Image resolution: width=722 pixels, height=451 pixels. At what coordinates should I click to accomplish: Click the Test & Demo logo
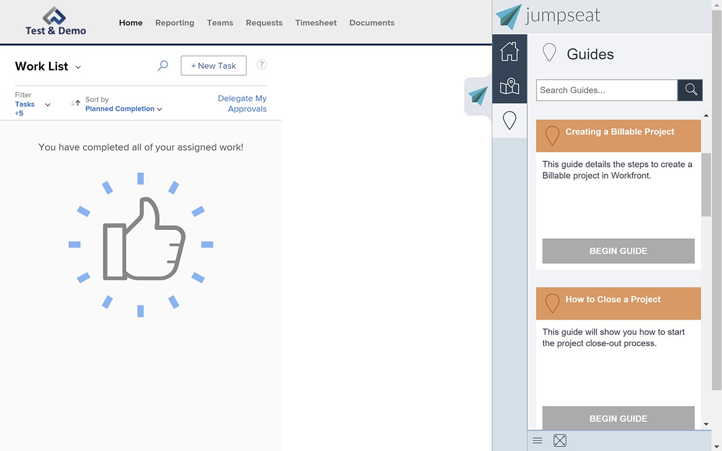55,22
